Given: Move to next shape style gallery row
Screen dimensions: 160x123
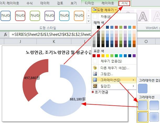Looking at the screenshot, I should [88, 16].
